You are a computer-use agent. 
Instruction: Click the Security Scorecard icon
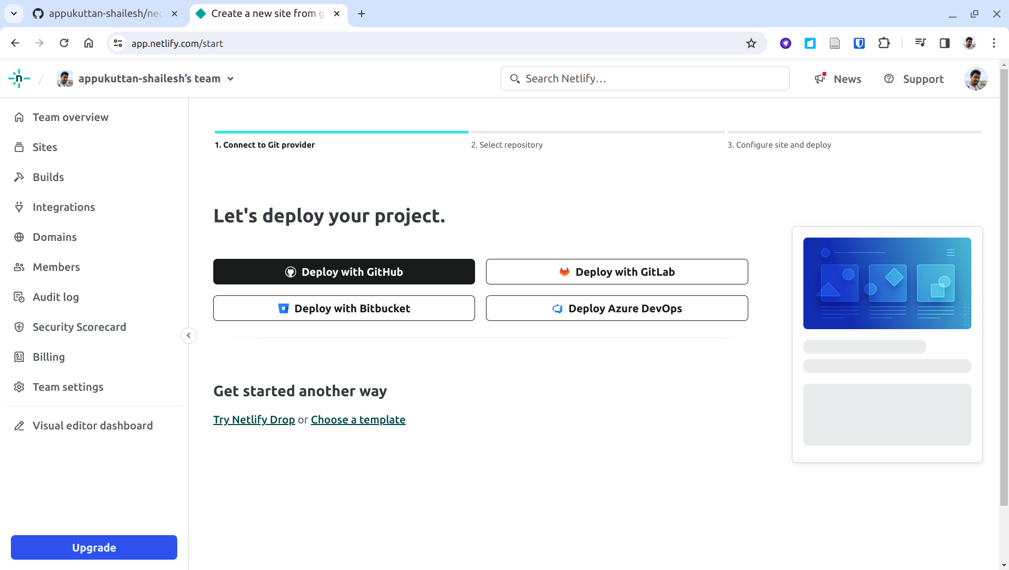(19, 326)
